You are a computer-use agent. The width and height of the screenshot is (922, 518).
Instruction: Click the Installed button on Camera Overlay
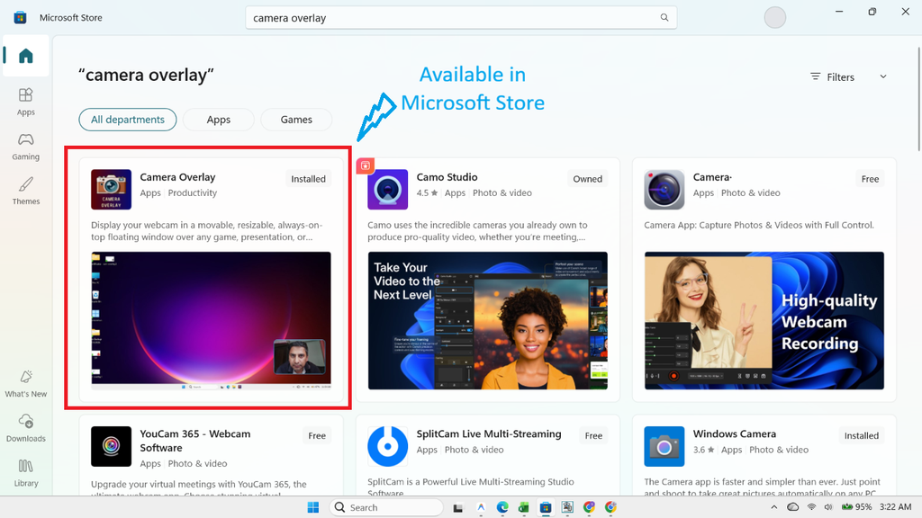coord(308,179)
